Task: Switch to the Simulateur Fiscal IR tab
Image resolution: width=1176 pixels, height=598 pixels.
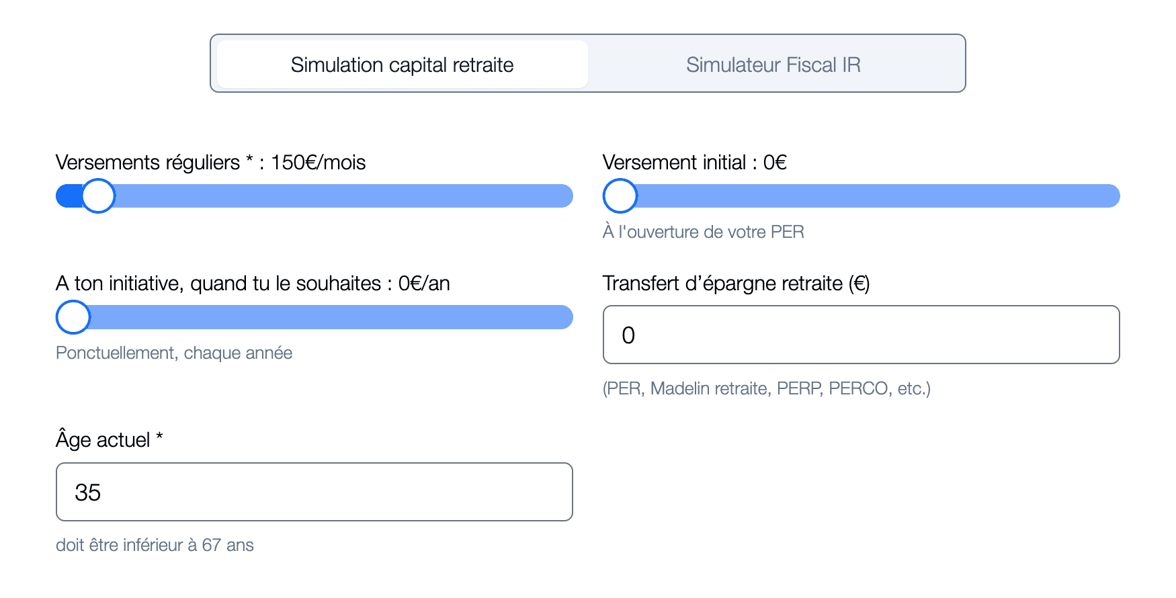Action: pyautogui.click(x=774, y=64)
